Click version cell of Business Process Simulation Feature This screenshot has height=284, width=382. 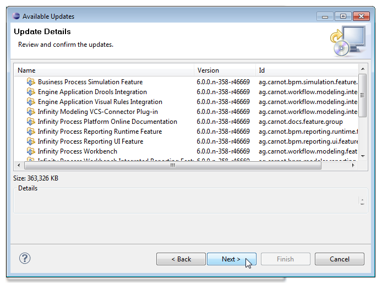223,82
